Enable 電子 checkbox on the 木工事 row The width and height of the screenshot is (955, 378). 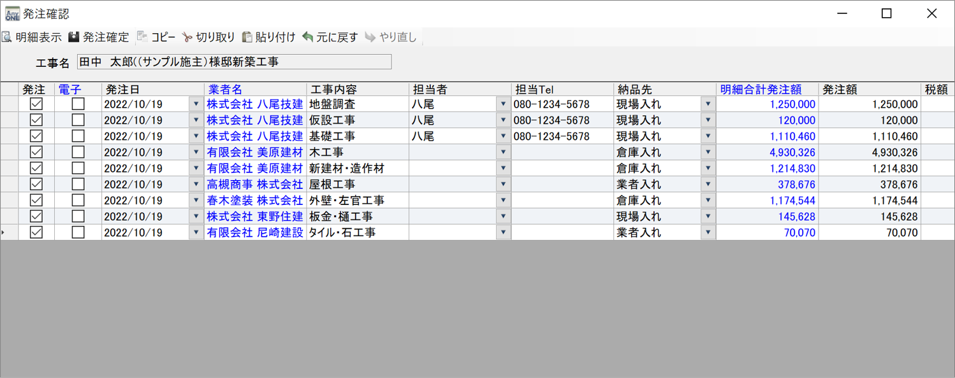tap(77, 152)
